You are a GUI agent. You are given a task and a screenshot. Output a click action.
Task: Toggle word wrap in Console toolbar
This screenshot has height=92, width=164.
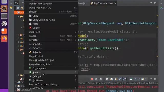(x=116, y=79)
